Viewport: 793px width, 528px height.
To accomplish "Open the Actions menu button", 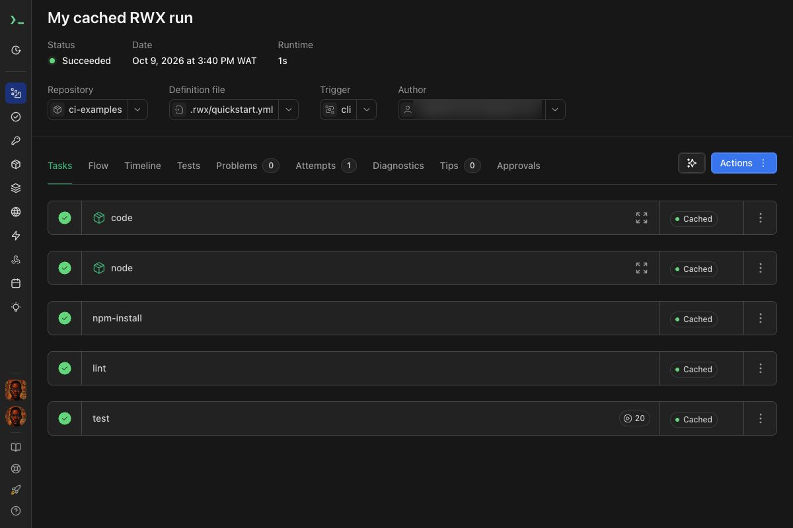I will 743,163.
